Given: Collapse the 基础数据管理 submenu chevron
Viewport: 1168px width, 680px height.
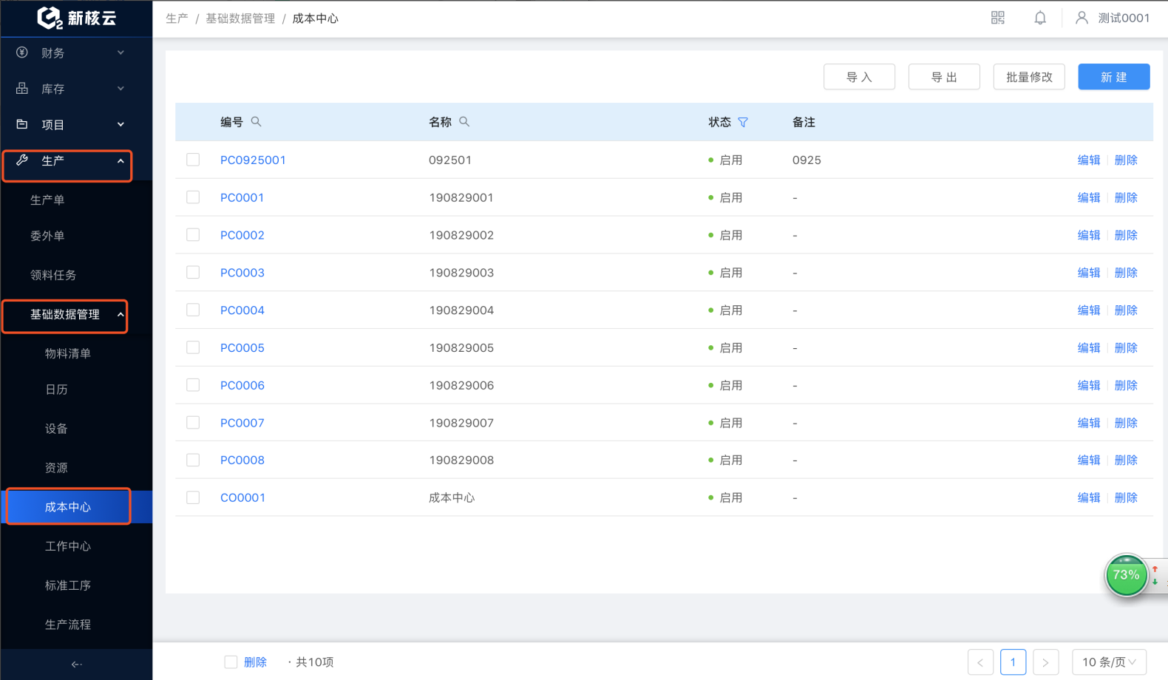Looking at the screenshot, I should click(x=120, y=314).
